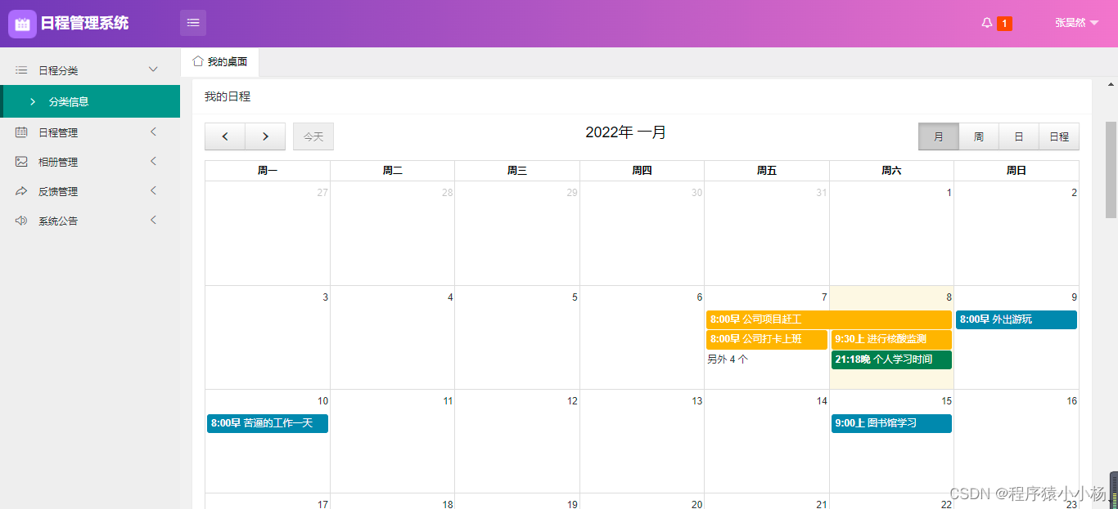The image size is (1118, 509).
Task: Select the January 8 highlighted day number
Action: point(949,297)
